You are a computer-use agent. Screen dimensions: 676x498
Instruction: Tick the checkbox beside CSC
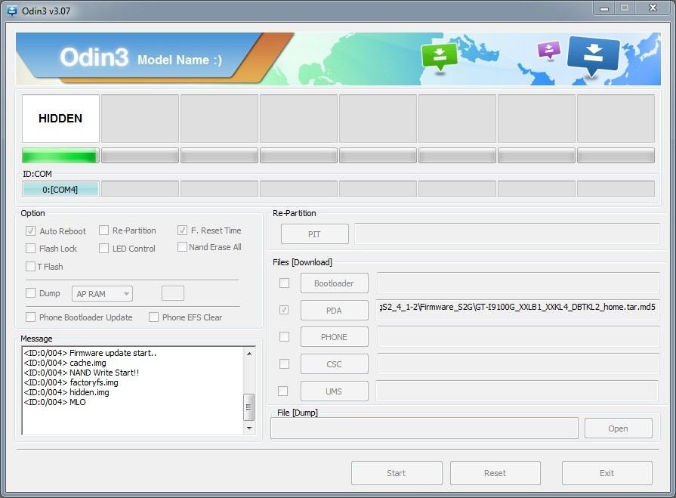(284, 364)
